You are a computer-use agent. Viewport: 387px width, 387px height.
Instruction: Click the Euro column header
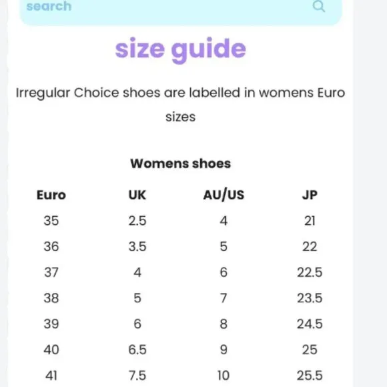51,195
